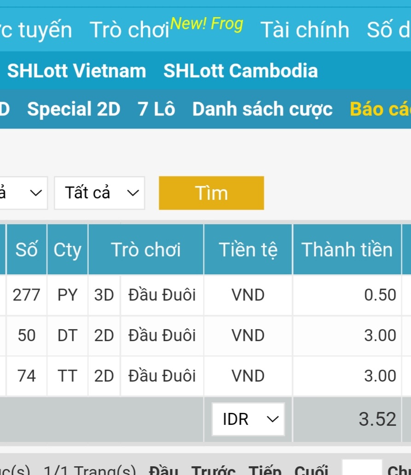Select the 7 Lô tab
This screenshot has height=475, width=411.
tap(156, 109)
